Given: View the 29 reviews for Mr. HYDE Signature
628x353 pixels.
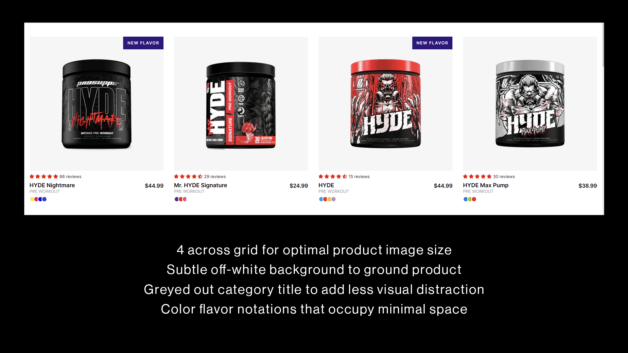Looking at the screenshot, I should 215,176.
